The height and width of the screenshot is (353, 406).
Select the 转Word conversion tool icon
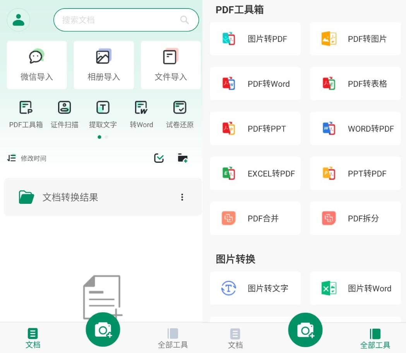point(141,113)
